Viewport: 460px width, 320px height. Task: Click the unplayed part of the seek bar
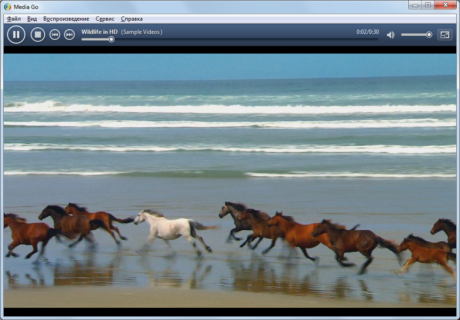tap(245, 39)
